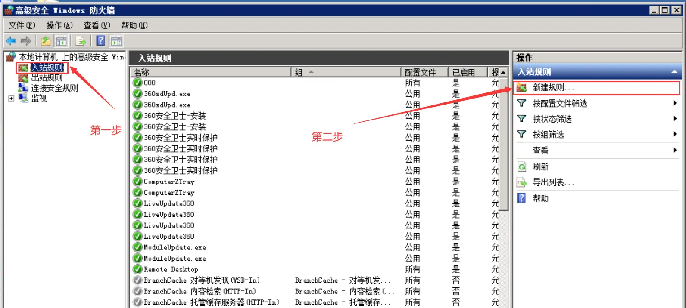Select the 出站规则 tree node
Screen dimensions: 686x308
47,78
